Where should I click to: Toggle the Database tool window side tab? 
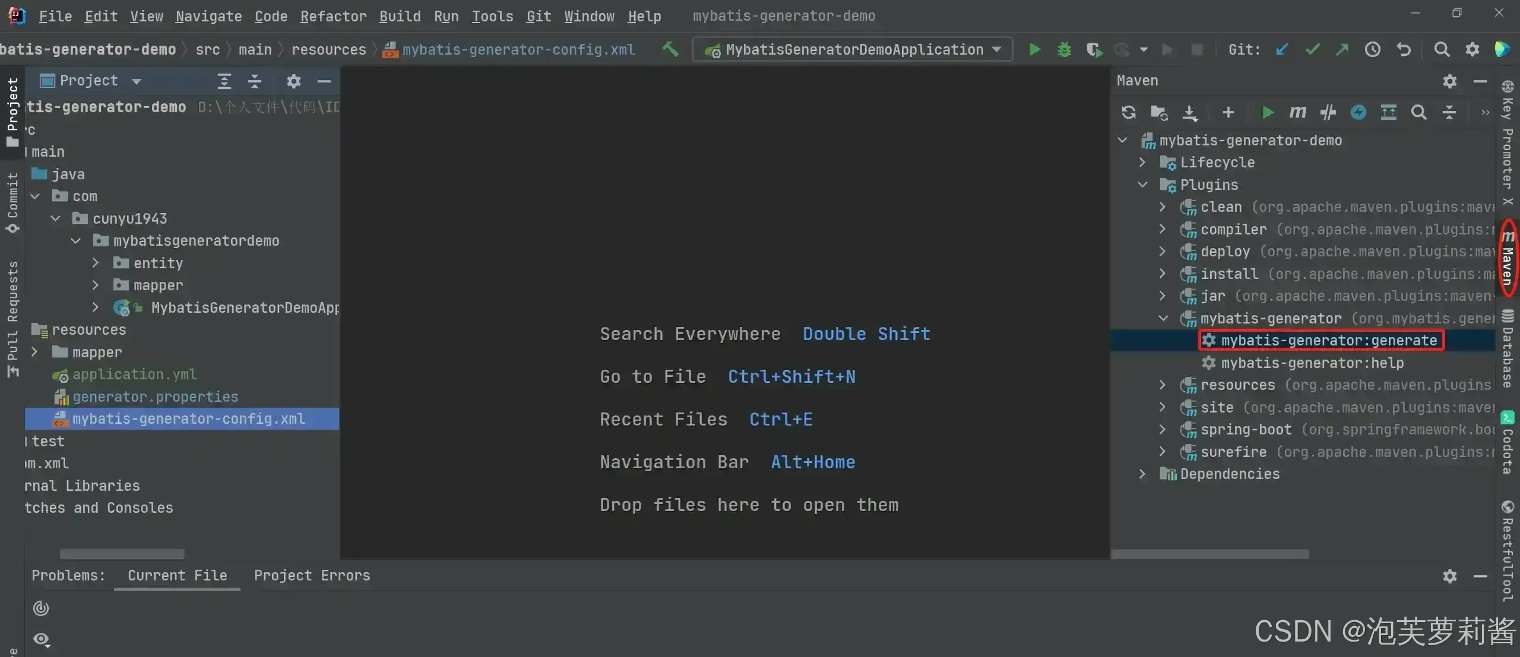1508,348
